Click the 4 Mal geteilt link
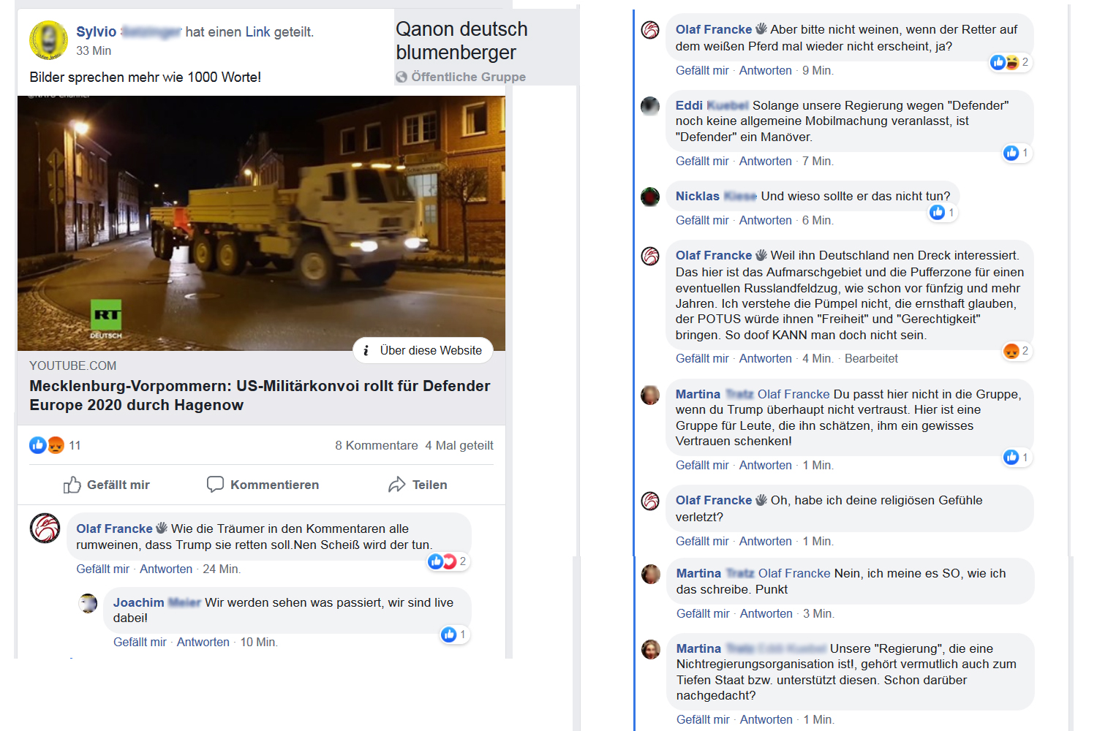Screen dimensions: 1097x731 (459, 445)
